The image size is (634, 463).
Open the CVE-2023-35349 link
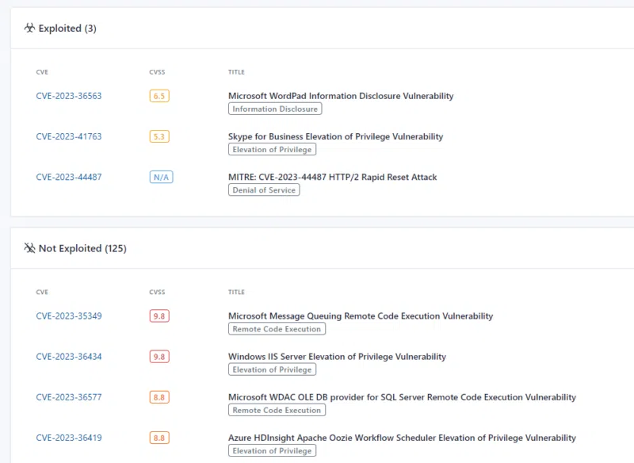69,316
